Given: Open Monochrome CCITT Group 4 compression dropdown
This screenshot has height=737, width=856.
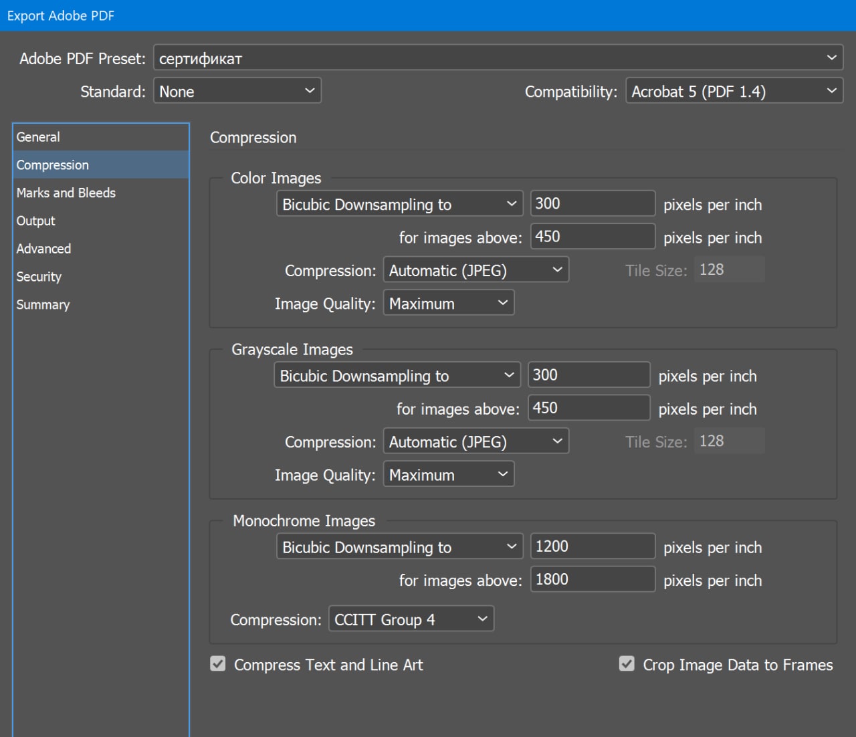Looking at the screenshot, I should click(x=411, y=619).
